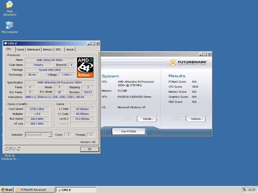The width and height of the screenshot is (258, 193).
Task: Click Options... button in PCMark window
Action: (x=197, y=119)
